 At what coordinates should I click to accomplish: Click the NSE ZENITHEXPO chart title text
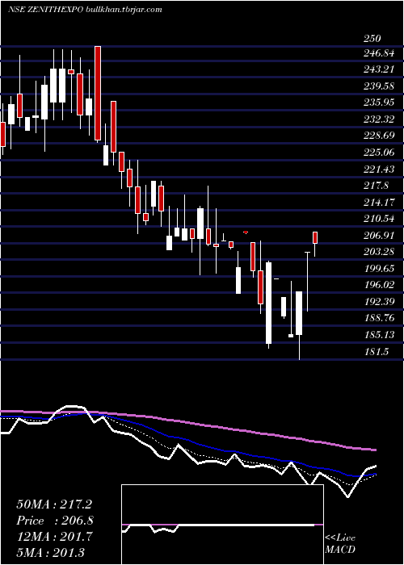[85, 10]
